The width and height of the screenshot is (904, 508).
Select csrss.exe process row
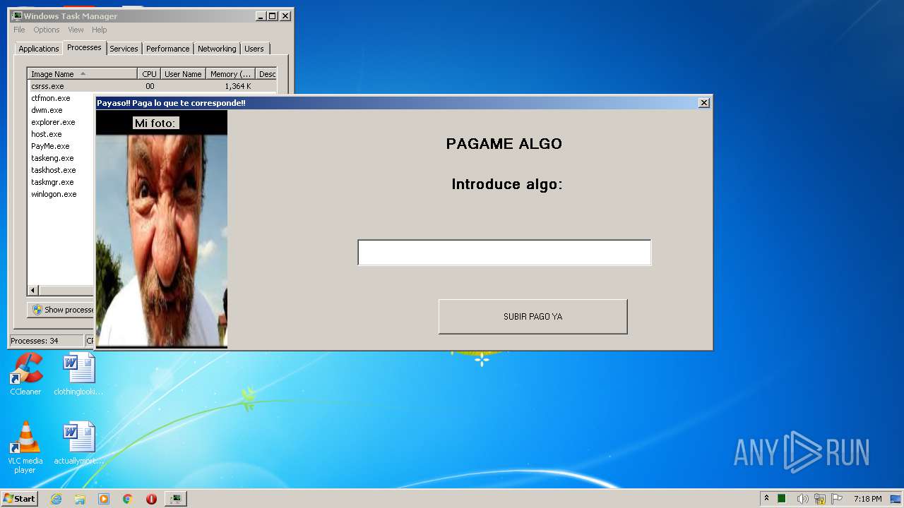point(152,86)
